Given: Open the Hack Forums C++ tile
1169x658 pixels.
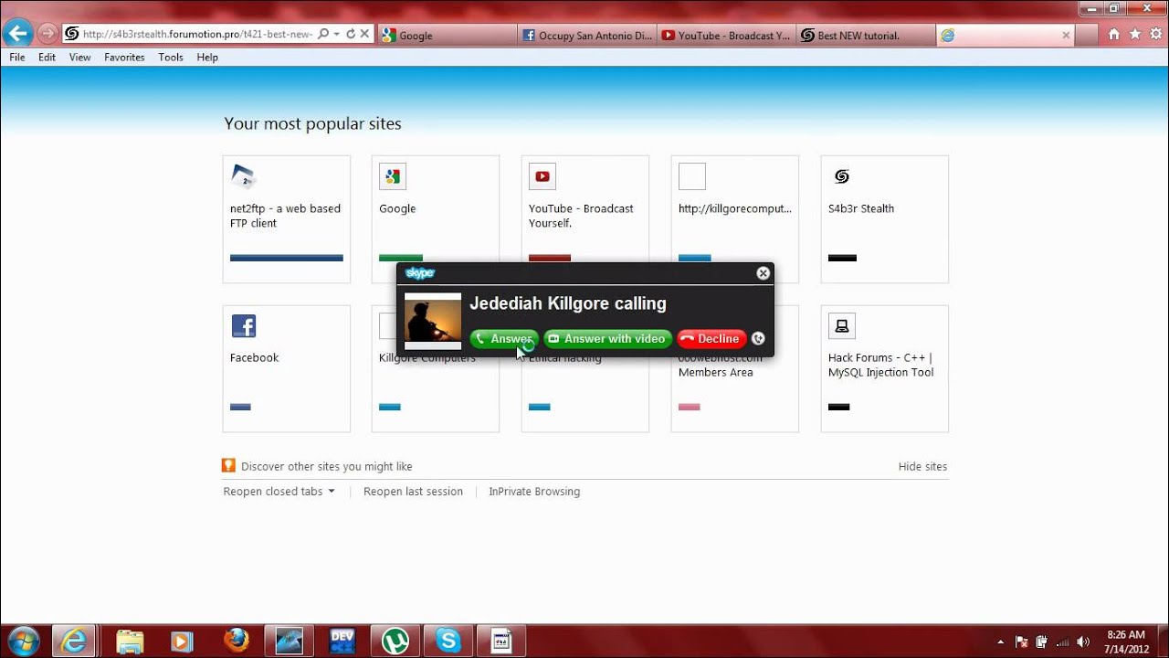Looking at the screenshot, I should (x=885, y=368).
